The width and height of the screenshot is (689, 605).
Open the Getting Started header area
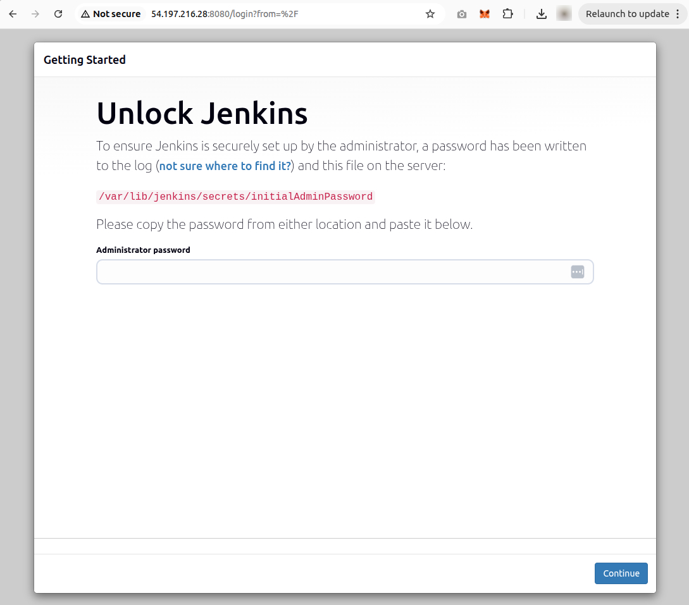84,59
